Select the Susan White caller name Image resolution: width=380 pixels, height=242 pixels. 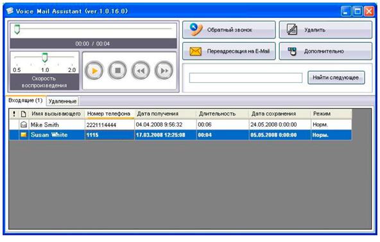[49, 135]
